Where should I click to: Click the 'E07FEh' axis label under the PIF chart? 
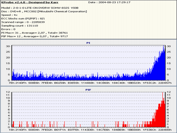tap(73, 130)
